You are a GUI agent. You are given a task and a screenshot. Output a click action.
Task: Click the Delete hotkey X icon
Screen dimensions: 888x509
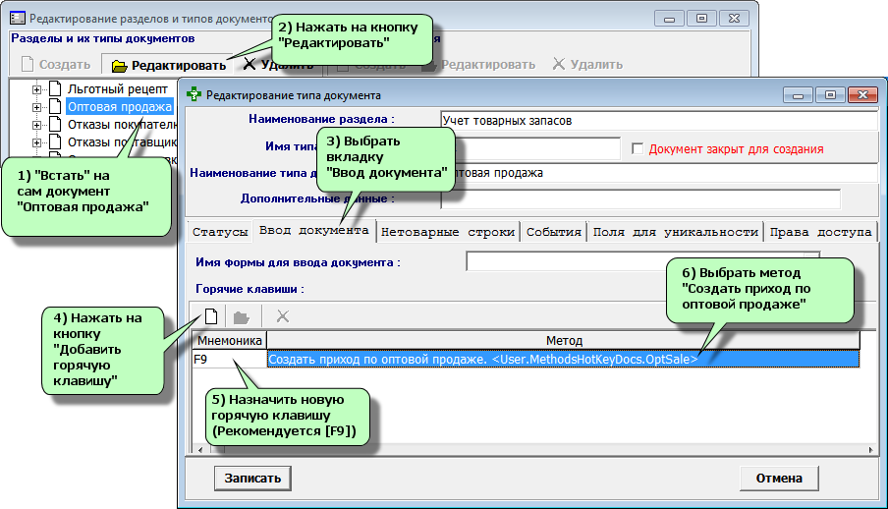coord(282,316)
